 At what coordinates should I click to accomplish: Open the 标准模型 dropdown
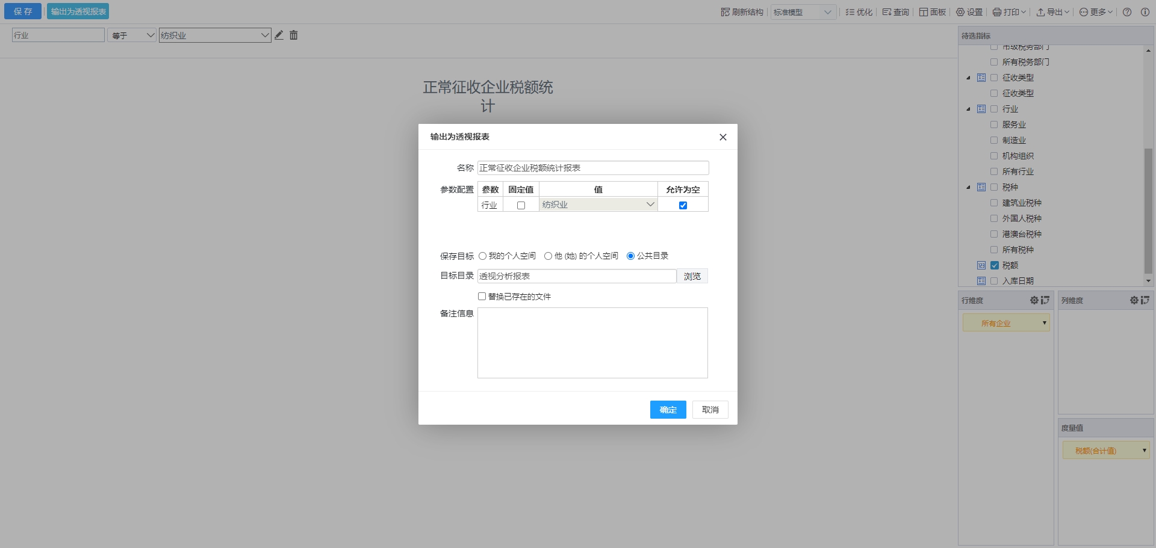(x=803, y=12)
